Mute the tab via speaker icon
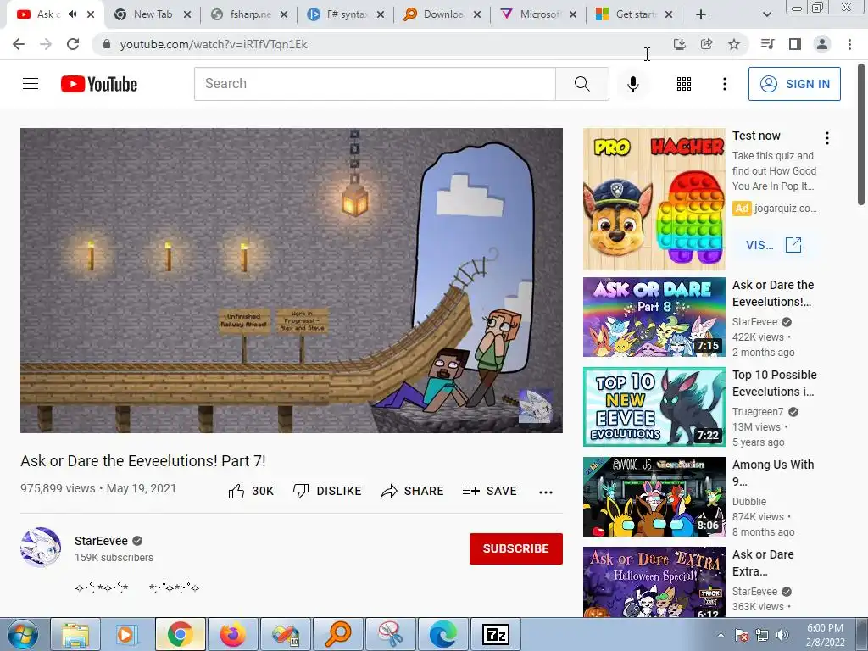Viewport: 868px width, 651px height. pos(73,14)
